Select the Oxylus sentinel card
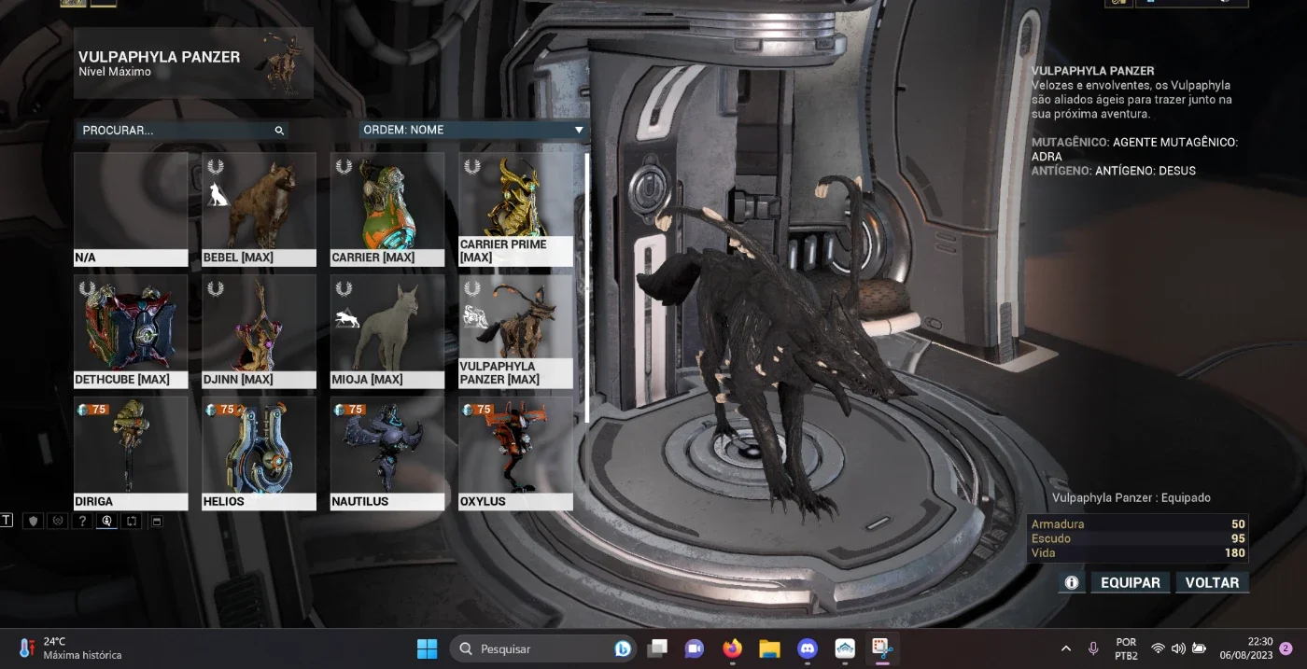This screenshot has width=1307, height=669. coord(515,453)
